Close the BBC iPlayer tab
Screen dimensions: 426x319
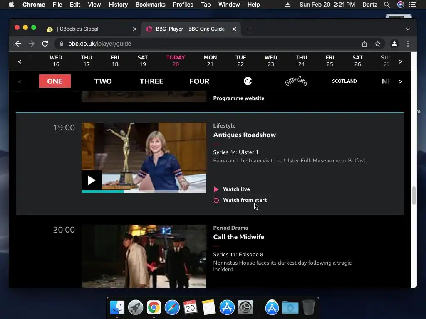[234, 29]
